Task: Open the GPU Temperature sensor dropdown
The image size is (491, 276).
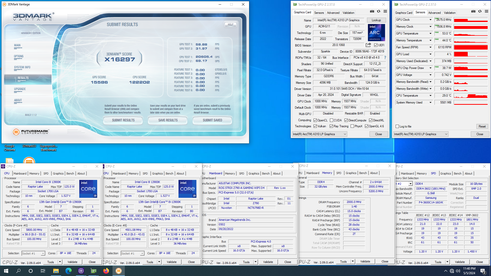Action: coord(430,33)
